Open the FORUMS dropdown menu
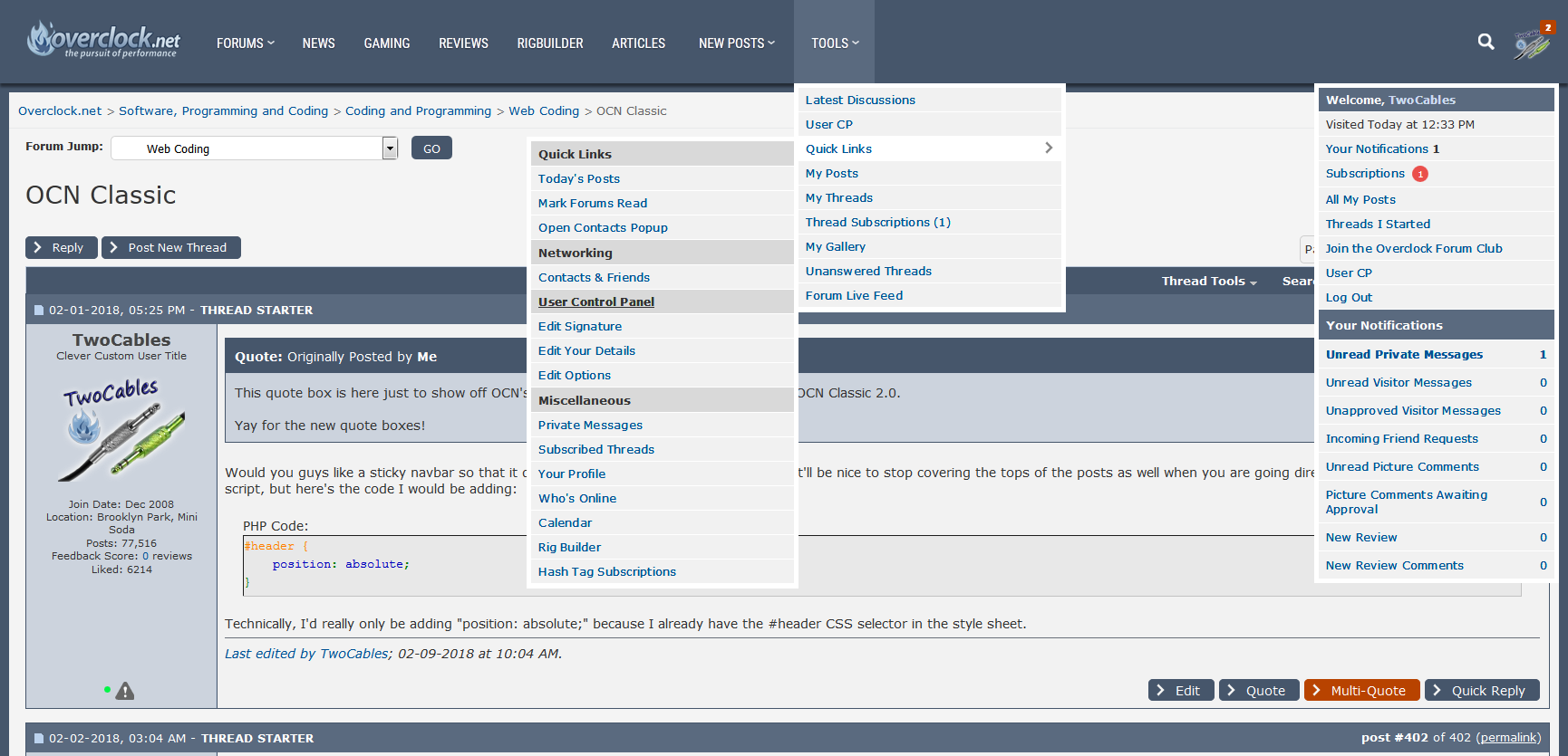This screenshot has height=756, width=1568. click(x=245, y=43)
